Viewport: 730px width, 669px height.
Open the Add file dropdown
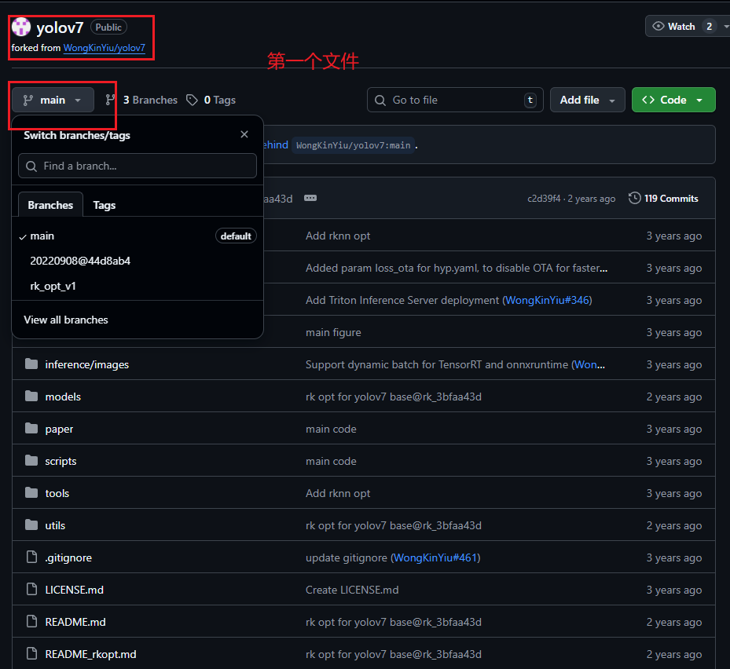click(587, 100)
